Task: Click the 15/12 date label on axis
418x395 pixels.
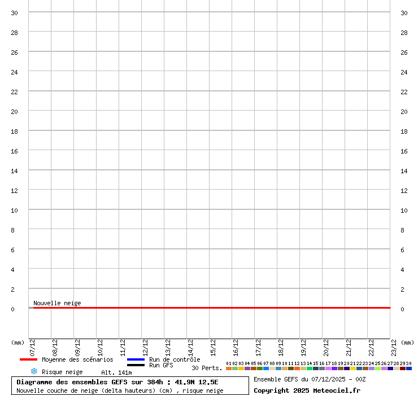Action: (x=213, y=346)
